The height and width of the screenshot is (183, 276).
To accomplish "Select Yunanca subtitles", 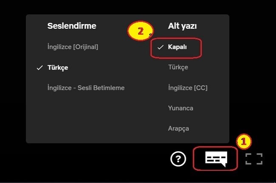I will point(180,108).
